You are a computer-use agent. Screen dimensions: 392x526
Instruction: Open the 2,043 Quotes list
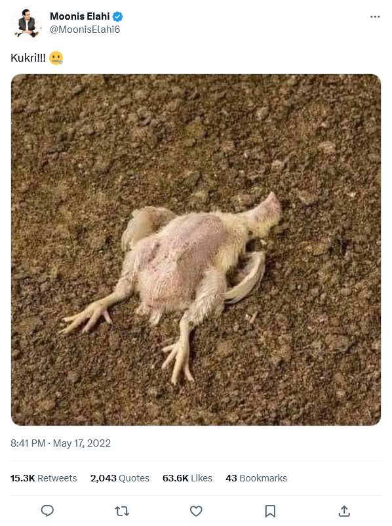click(120, 478)
